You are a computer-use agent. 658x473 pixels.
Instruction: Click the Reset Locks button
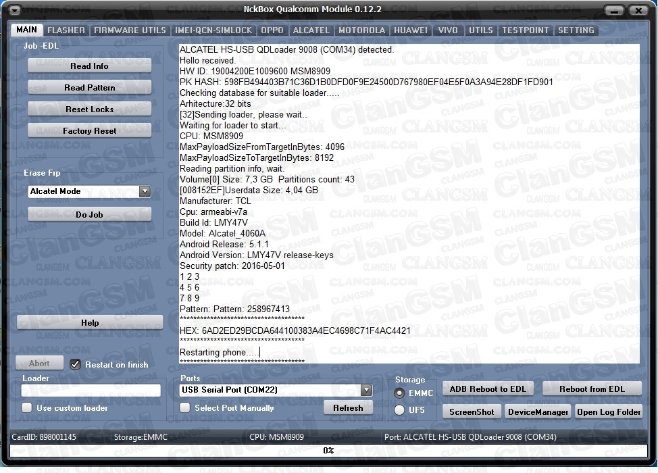pos(89,109)
